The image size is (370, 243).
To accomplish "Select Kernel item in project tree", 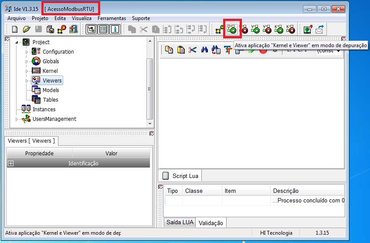I will (x=50, y=71).
